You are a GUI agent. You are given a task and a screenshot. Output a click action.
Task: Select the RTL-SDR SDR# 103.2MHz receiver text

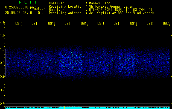(121, 10)
